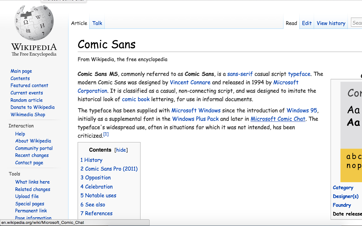Screen dimensions: 362x226
Task: Select the Read tab
Action: pyautogui.click(x=291, y=23)
